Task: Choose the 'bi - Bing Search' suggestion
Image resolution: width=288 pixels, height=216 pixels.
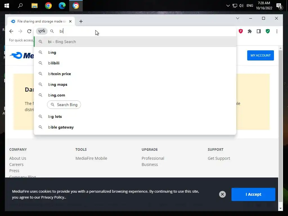Action: point(135,42)
